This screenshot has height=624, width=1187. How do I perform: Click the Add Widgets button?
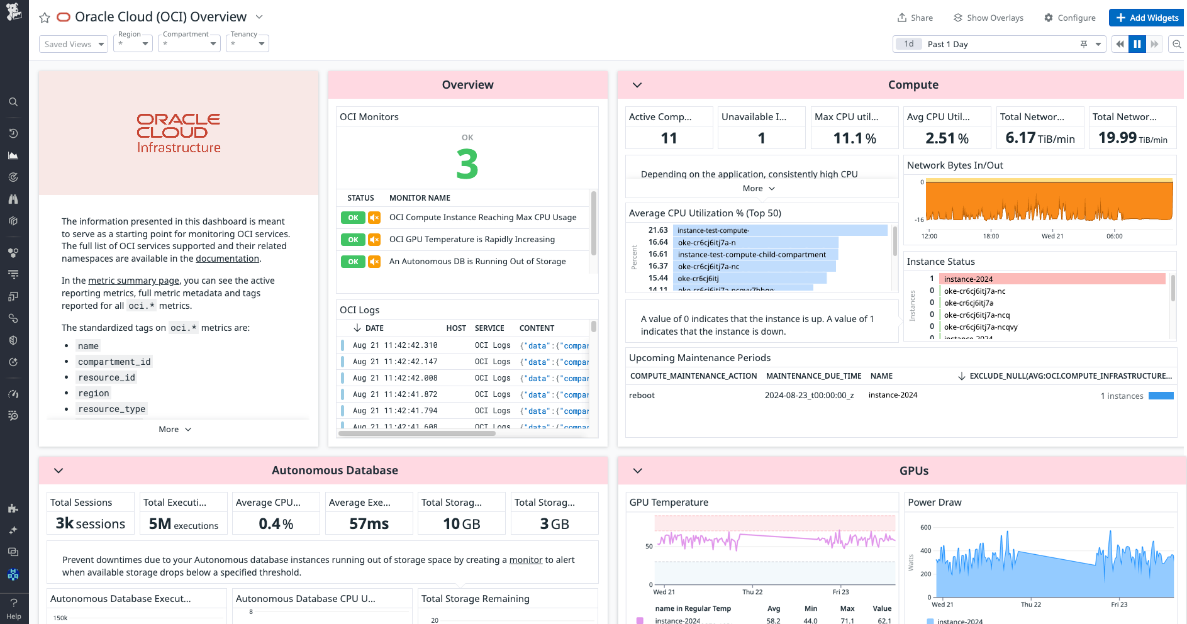pos(1147,18)
